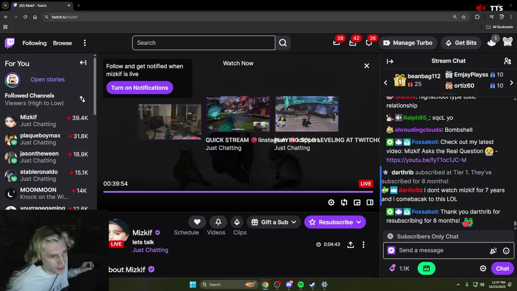Open the Clips tab
Screen dimensions: 517x291
[x=240, y=232]
